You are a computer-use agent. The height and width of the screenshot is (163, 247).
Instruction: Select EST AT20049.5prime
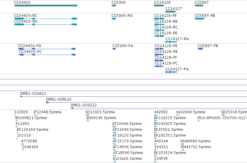127,124
